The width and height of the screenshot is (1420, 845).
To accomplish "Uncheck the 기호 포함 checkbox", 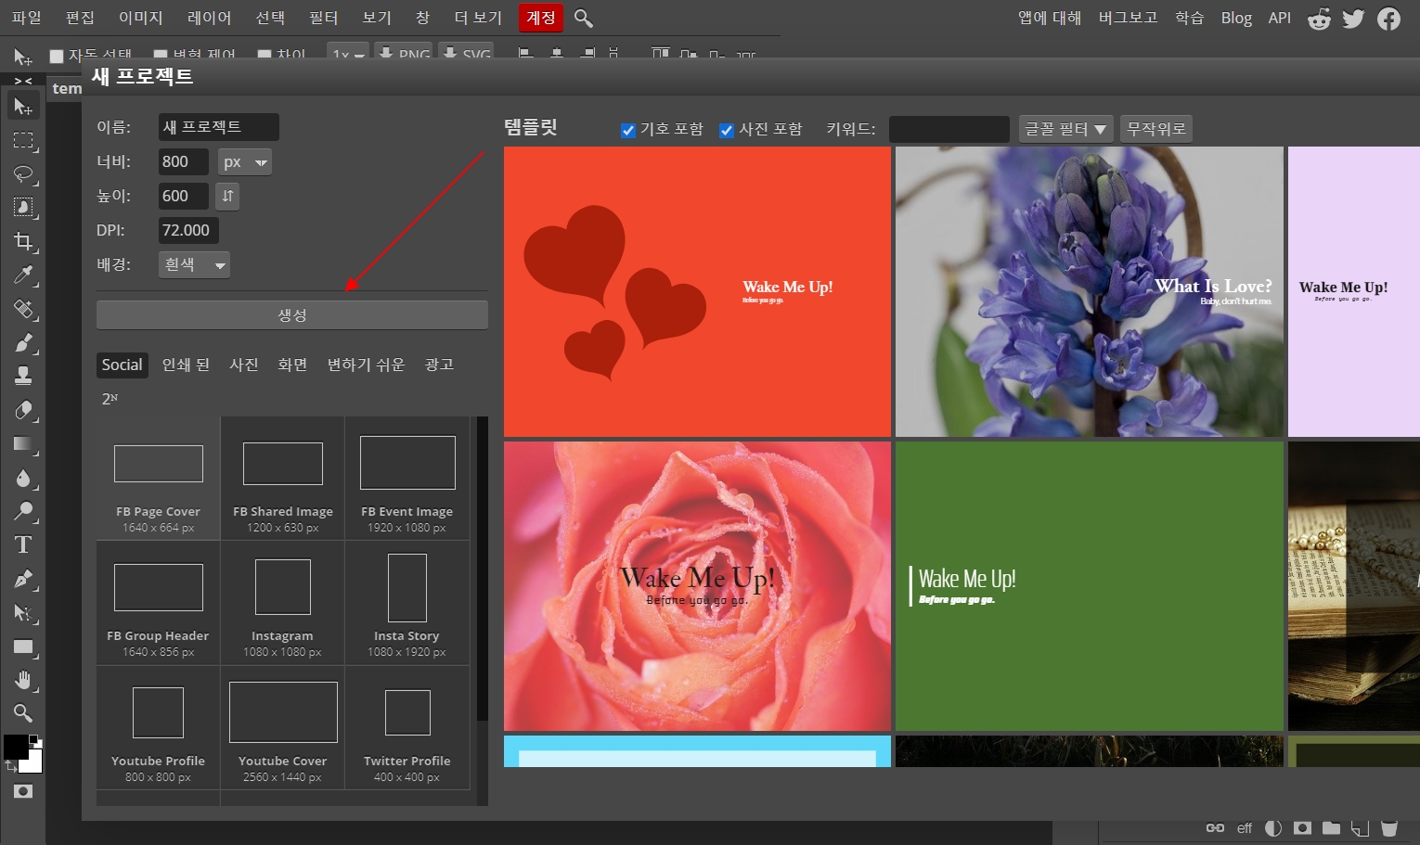I will 628,130.
